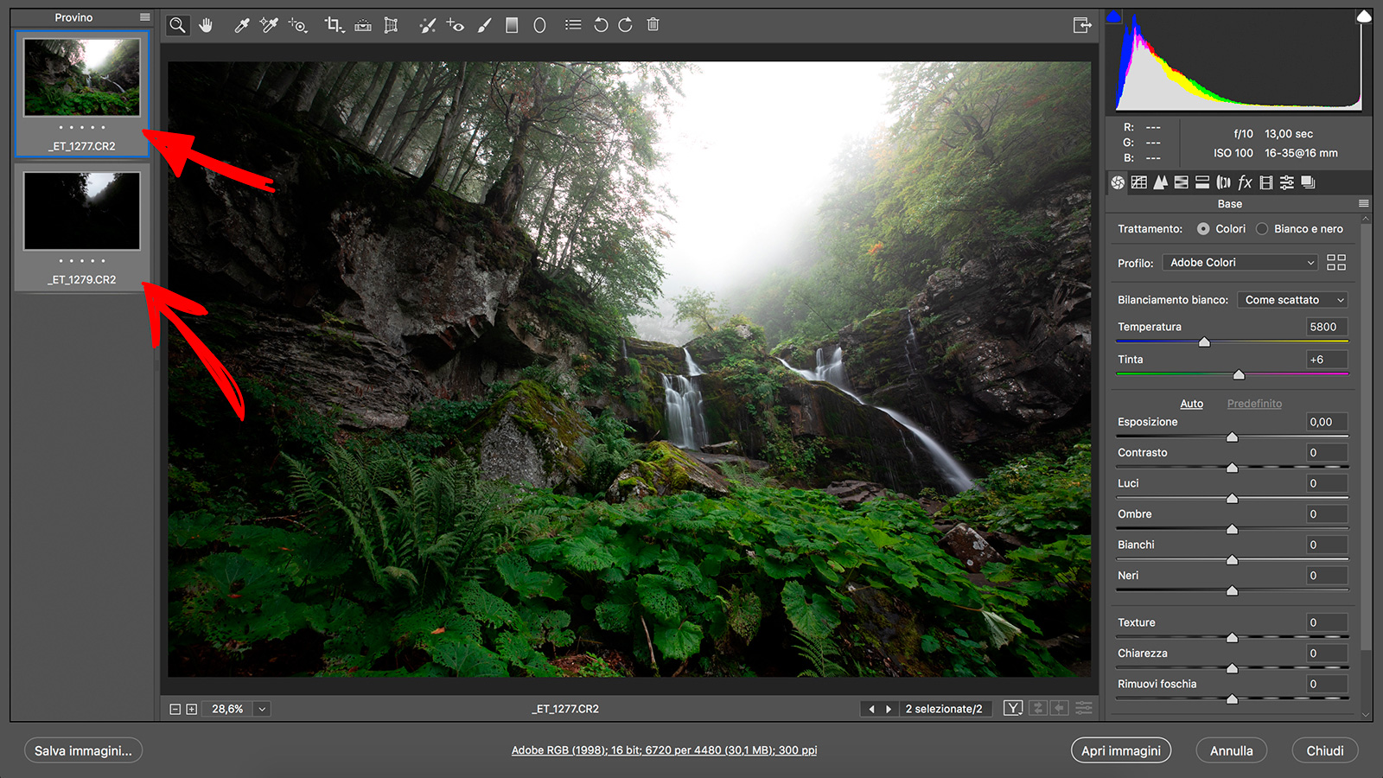This screenshot has height=778, width=1383.
Task: Open the fx Effects panel
Action: (x=1245, y=182)
